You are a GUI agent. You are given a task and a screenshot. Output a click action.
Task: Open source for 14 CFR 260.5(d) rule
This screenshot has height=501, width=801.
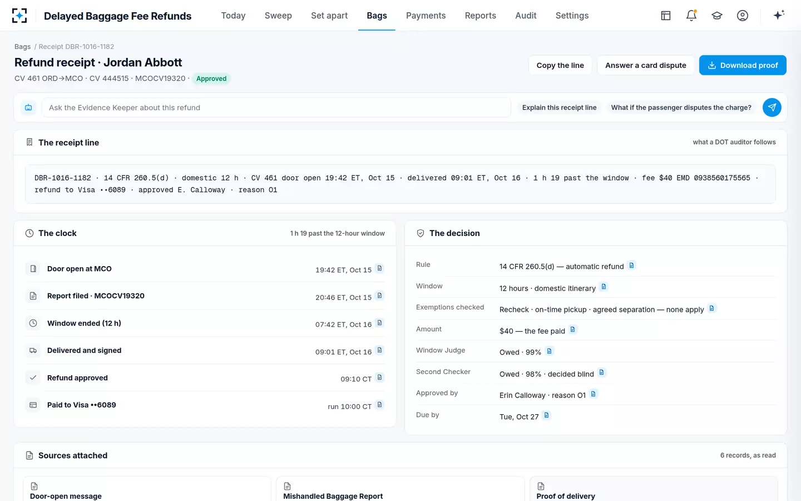[632, 266]
